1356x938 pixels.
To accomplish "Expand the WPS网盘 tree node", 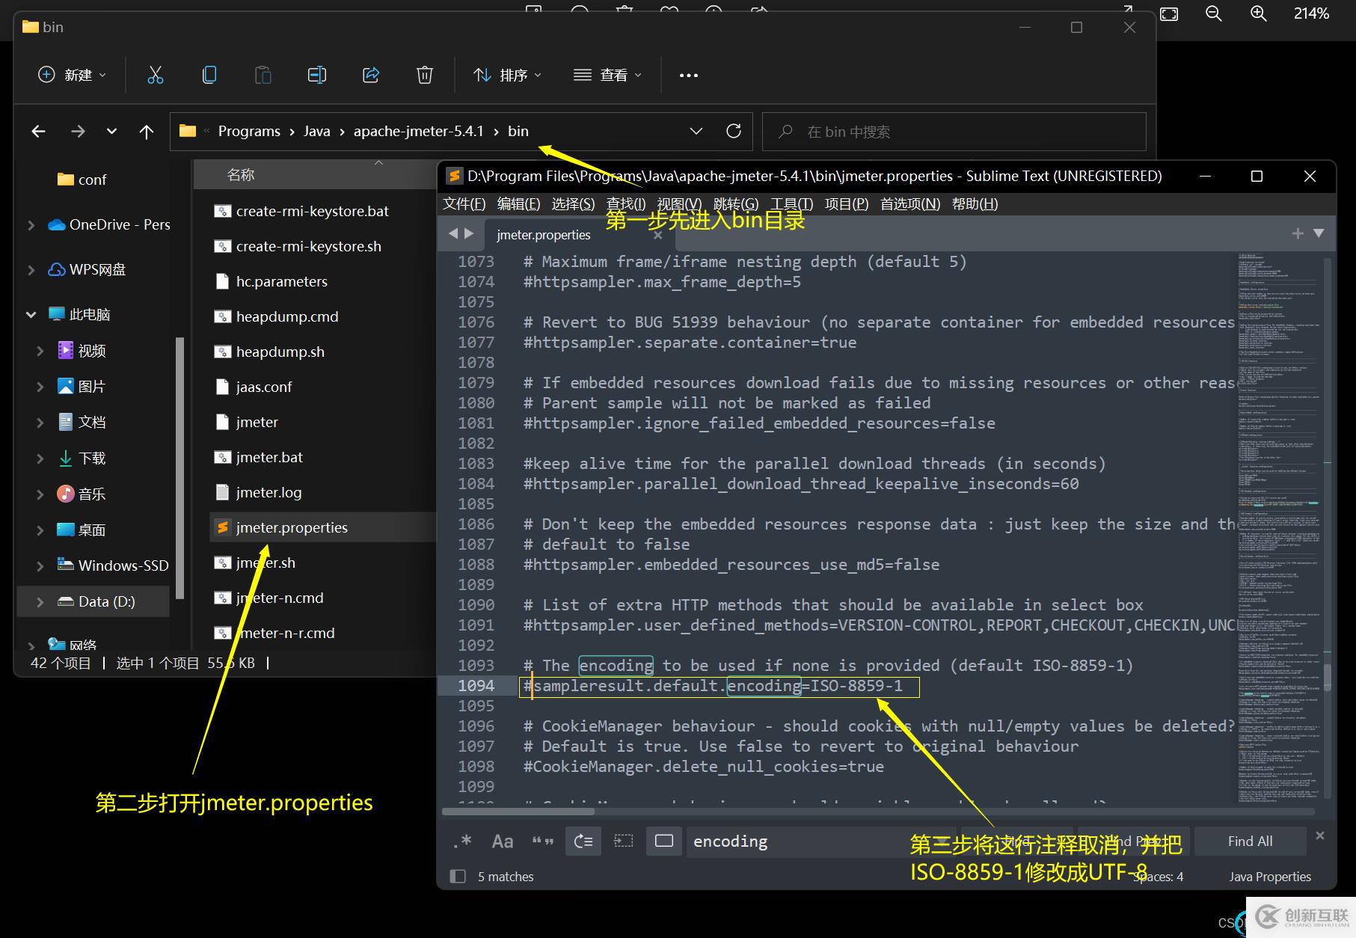I will coord(31,270).
